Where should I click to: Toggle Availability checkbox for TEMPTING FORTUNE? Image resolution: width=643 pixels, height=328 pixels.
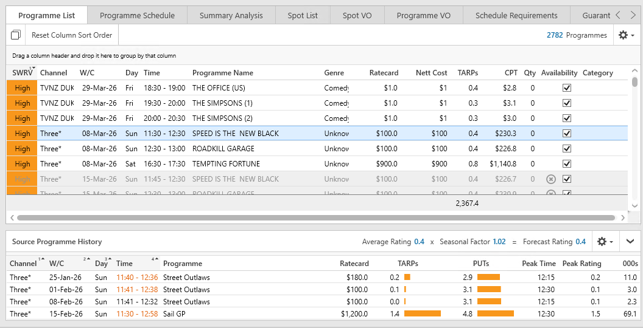pos(567,164)
